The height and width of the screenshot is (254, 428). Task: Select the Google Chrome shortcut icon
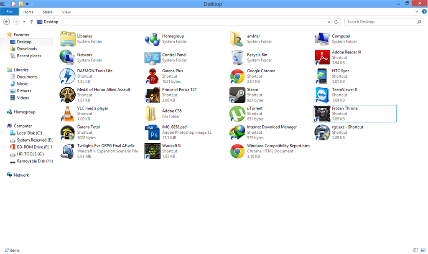237,76
